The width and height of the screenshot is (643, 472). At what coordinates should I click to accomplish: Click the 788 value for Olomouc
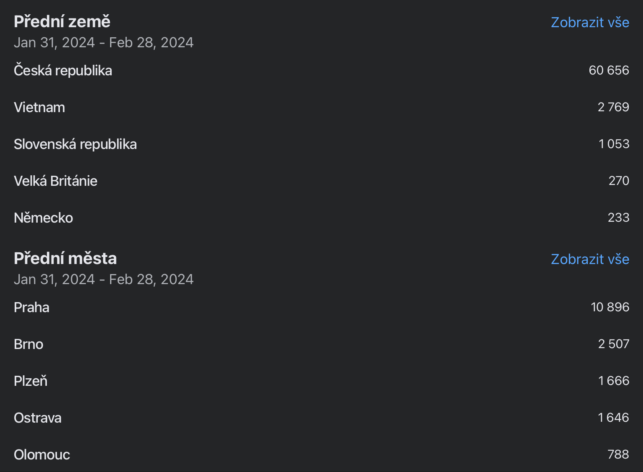click(x=618, y=454)
